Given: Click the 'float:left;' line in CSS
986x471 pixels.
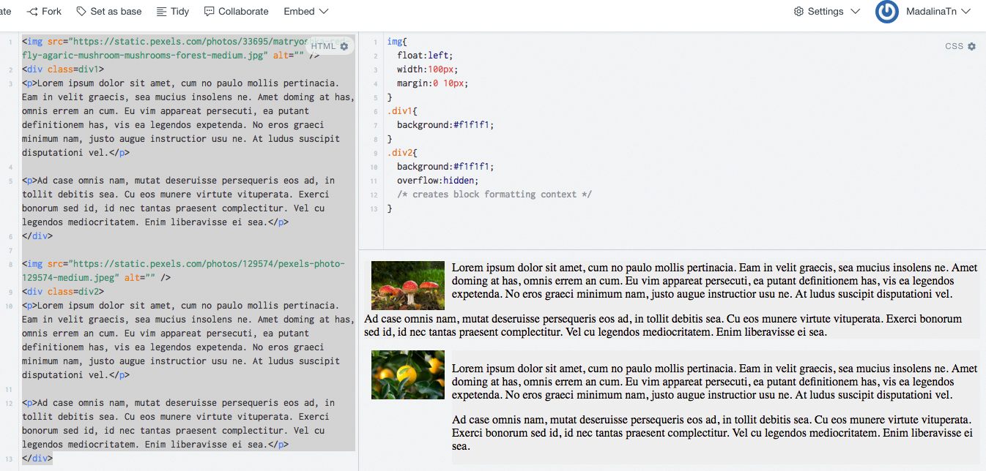Looking at the screenshot, I should pos(425,56).
